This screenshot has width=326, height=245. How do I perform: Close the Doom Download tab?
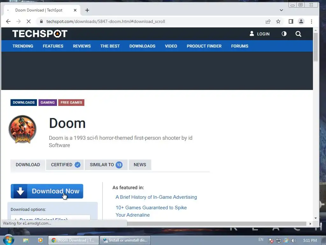point(75,10)
